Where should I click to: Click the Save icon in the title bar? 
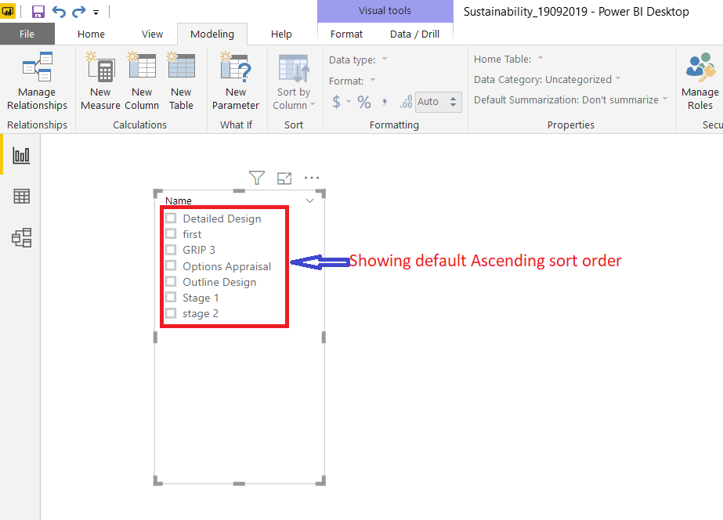tap(38, 12)
